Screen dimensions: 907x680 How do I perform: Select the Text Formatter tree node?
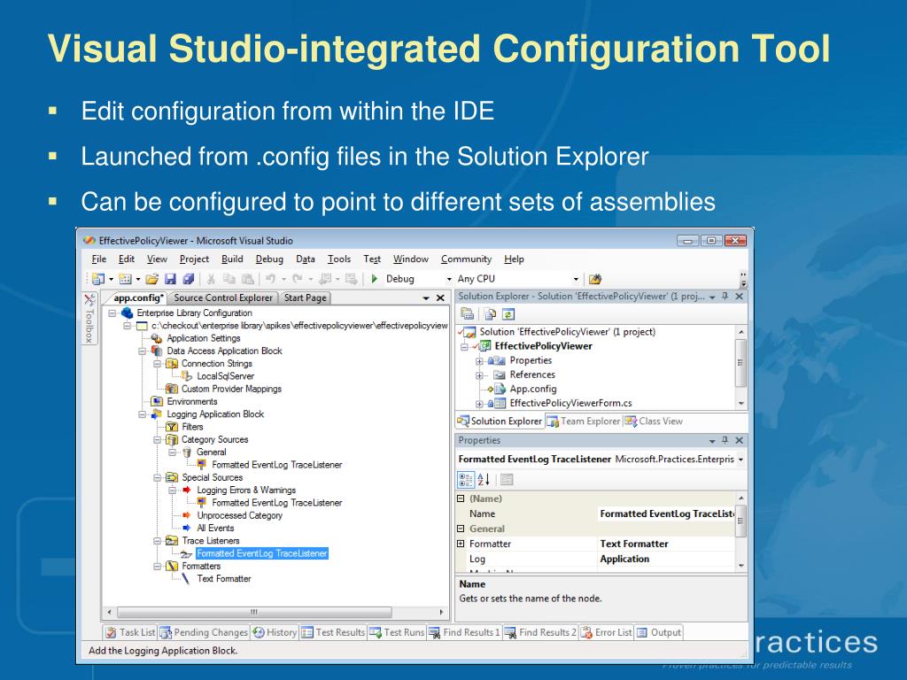[x=224, y=579]
